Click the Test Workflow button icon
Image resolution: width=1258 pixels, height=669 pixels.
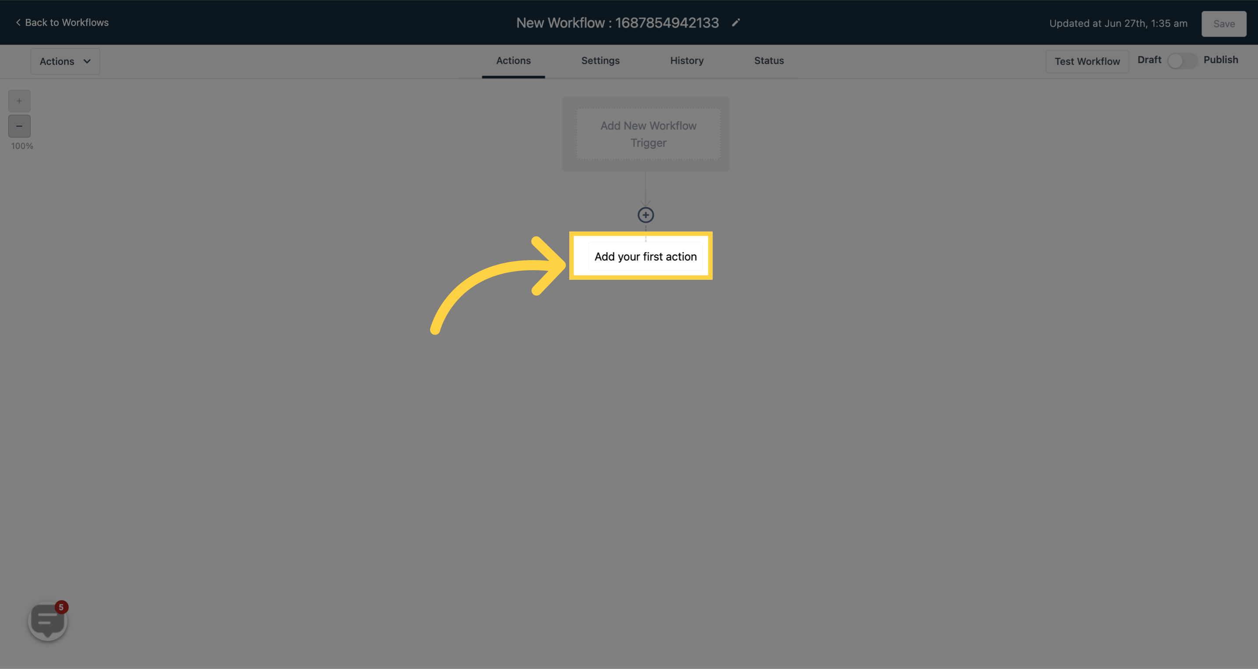1086,61
